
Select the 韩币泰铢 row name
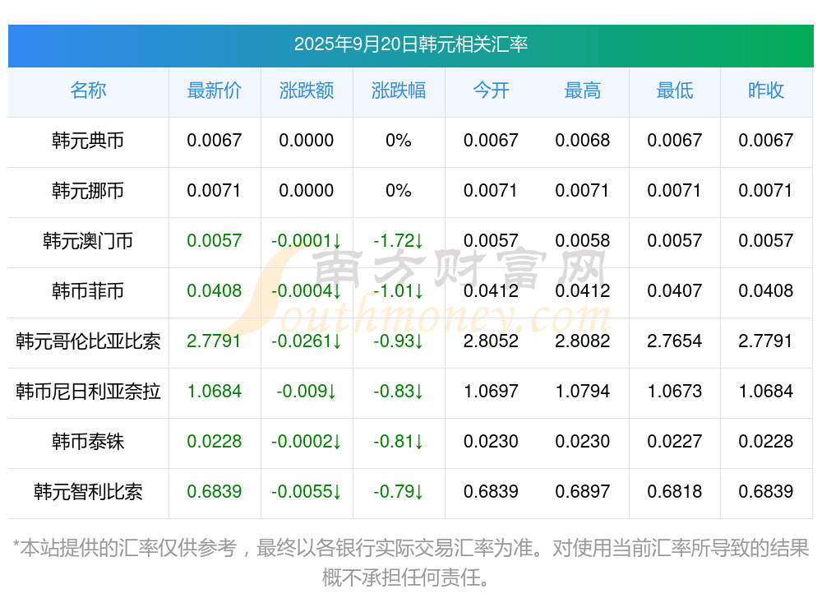click(88, 442)
